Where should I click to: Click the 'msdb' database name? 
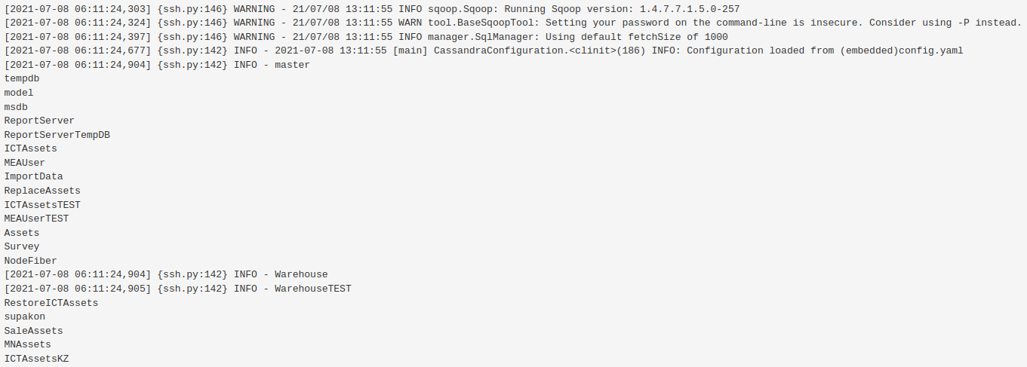(x=16, y=107)
